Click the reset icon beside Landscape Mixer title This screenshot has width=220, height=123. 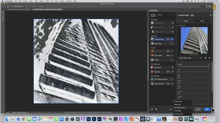click(211, 15)
